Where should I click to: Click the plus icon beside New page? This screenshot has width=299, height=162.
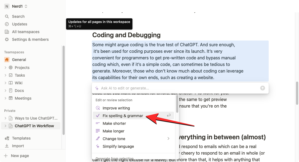click(x=6, y=156)
